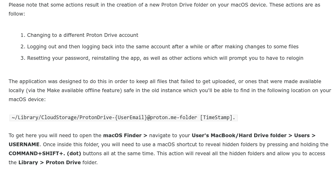Click the ~/Library/CloudStorage code path block

(123, 118)
